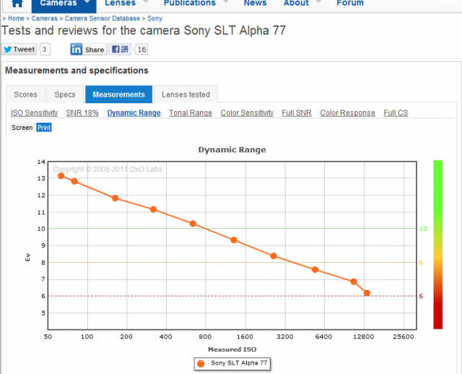Screen dimensions: 462x374
Task: Switch to the Scores tab
Action: pyautogui.click(x=26, y=95)
